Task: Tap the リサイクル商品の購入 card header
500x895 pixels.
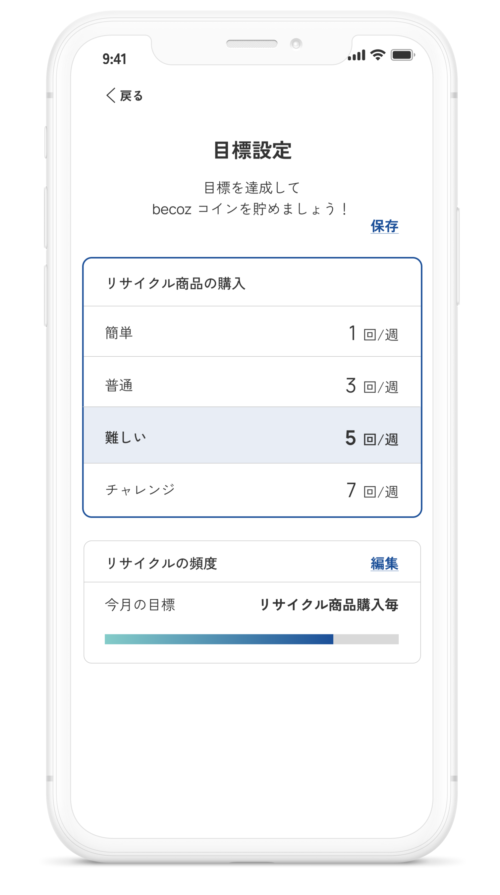Action: [x=176, y=283]
